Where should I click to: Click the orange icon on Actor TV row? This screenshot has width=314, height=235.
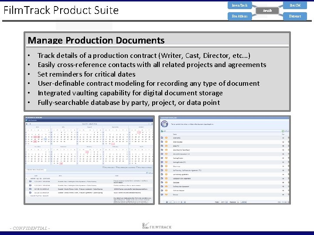166,146
